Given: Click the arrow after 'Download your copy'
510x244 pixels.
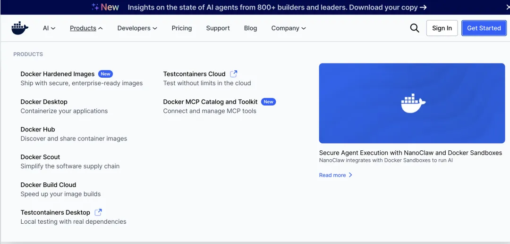Looking at the screenshot, I should click(x=423, y=7).
